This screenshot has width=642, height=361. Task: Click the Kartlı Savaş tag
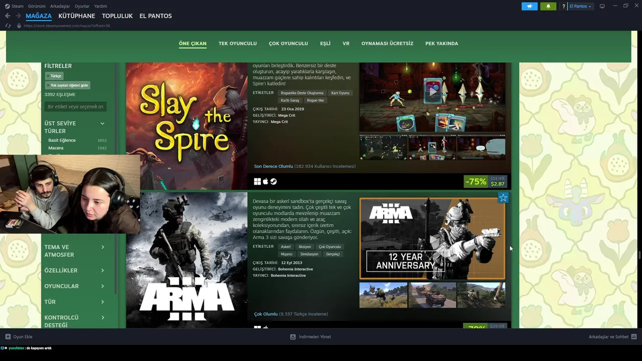[x=290, y=100]
